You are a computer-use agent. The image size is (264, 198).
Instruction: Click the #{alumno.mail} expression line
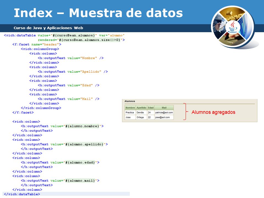(x=60, y=181)
